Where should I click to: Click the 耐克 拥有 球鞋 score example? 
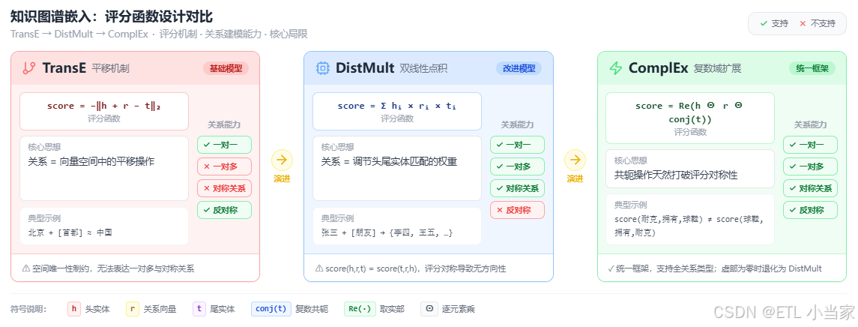click(x=689, y=226)
